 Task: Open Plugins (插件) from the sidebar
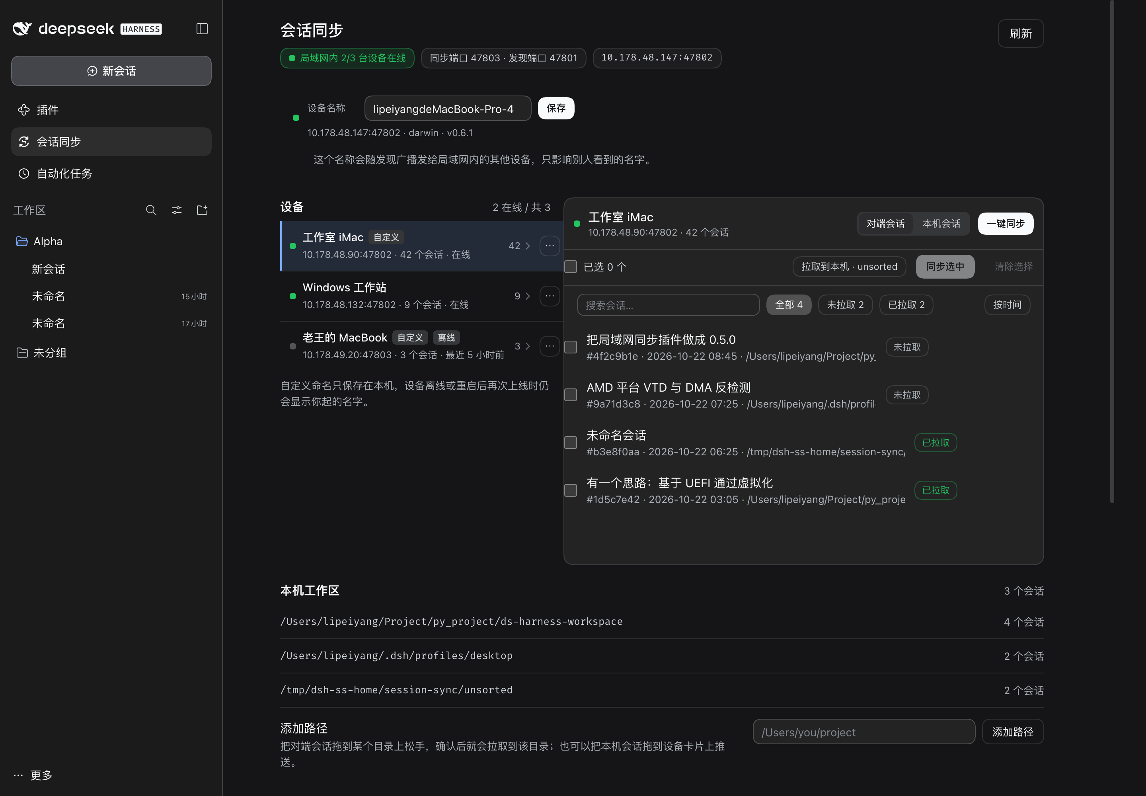111,110
